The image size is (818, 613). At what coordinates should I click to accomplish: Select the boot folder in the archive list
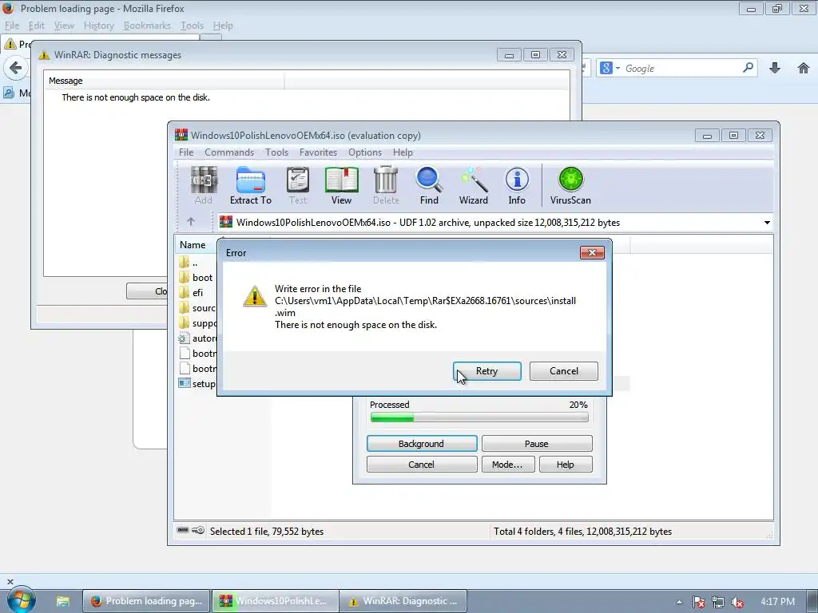point(202,277)
